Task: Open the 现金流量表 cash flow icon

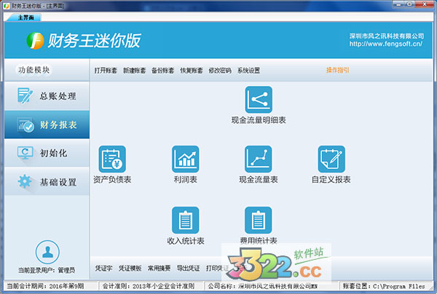Action: [259, 159]
